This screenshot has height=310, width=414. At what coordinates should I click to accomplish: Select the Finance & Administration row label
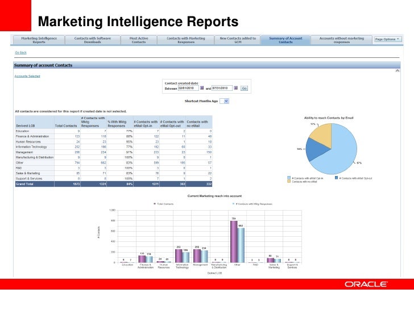click(x=32, y=136)
